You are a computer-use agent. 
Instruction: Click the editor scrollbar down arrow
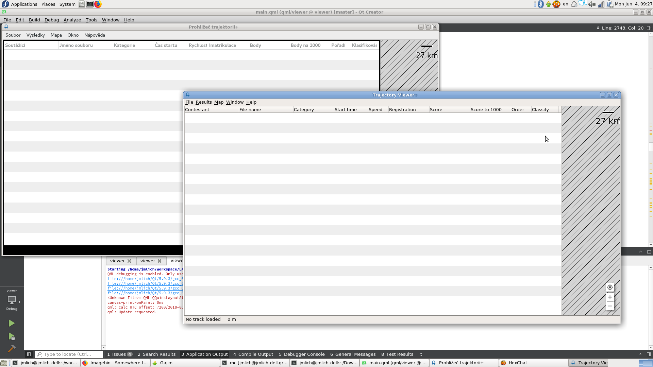[651, 245]
